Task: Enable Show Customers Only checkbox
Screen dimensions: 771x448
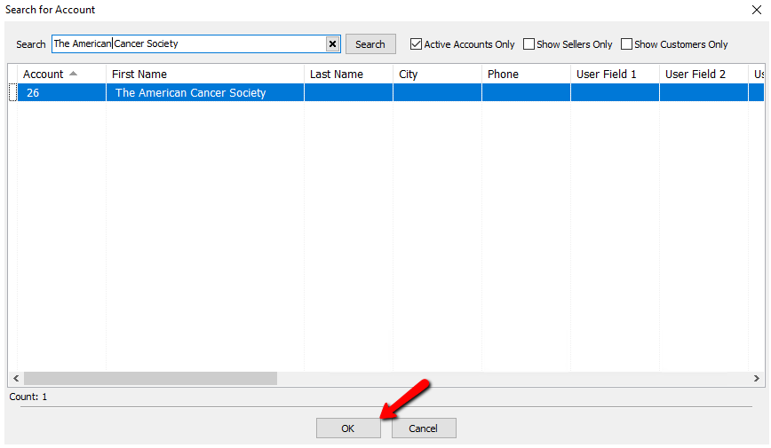Action: (626, 44)
